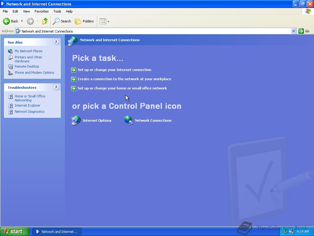The image size is (314, 236).
Task: Open Phone and Modem Options link
Action: pos(34,73)
